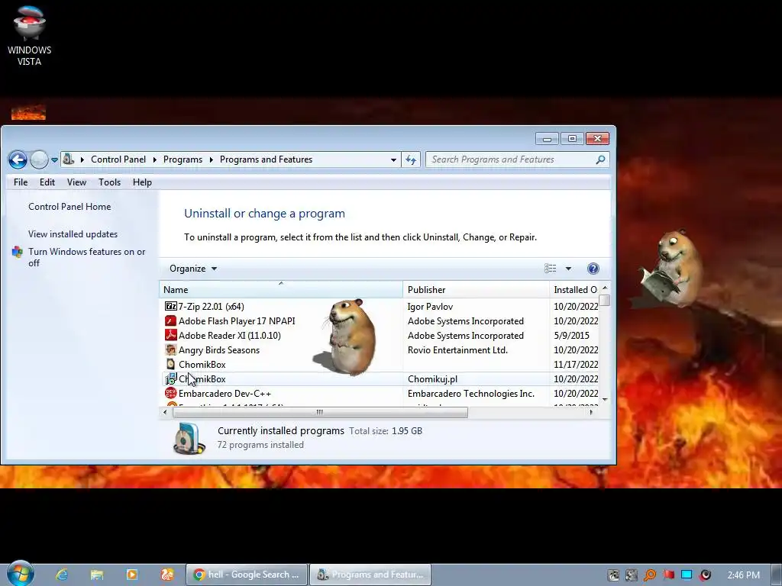The image size is (782, 586).
Task: Click the Forward navigation arrow
Action: 39,160
